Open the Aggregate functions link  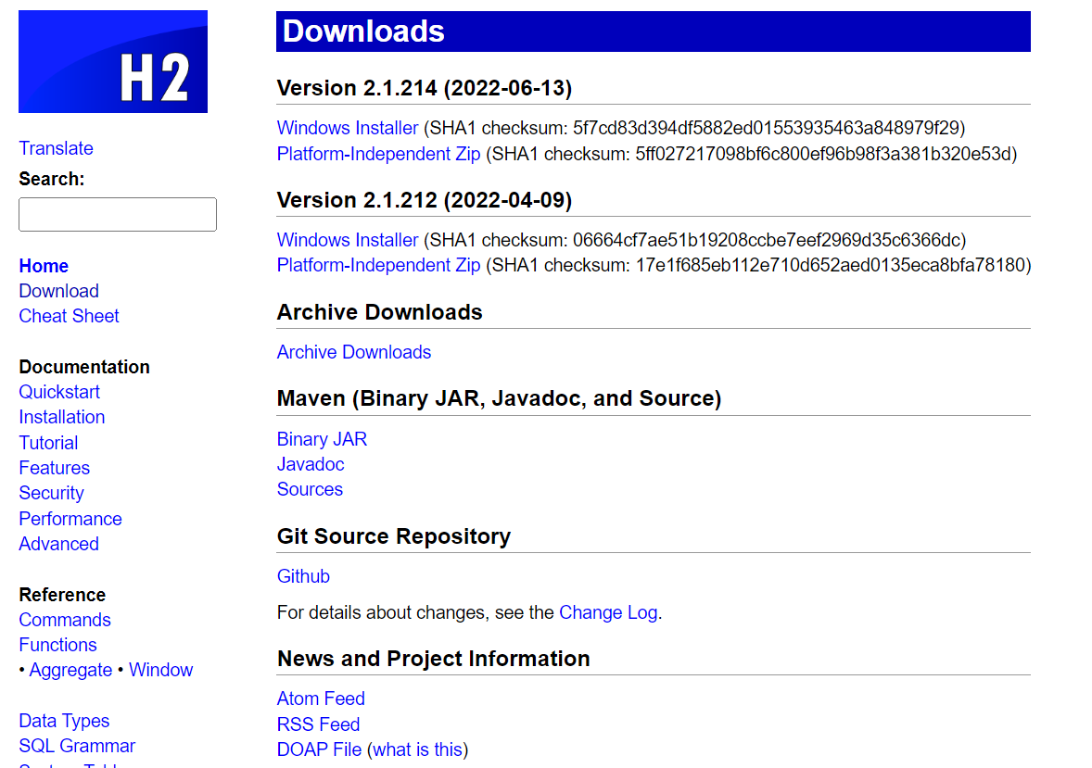tap(70, 670)
